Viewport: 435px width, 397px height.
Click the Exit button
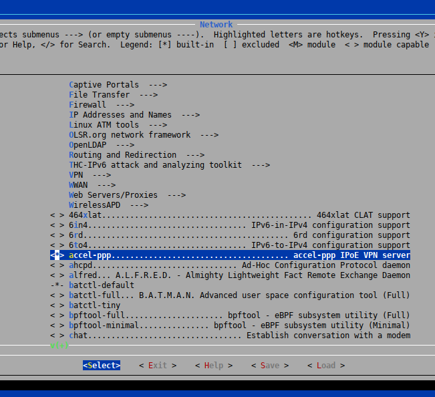(158, 366)
